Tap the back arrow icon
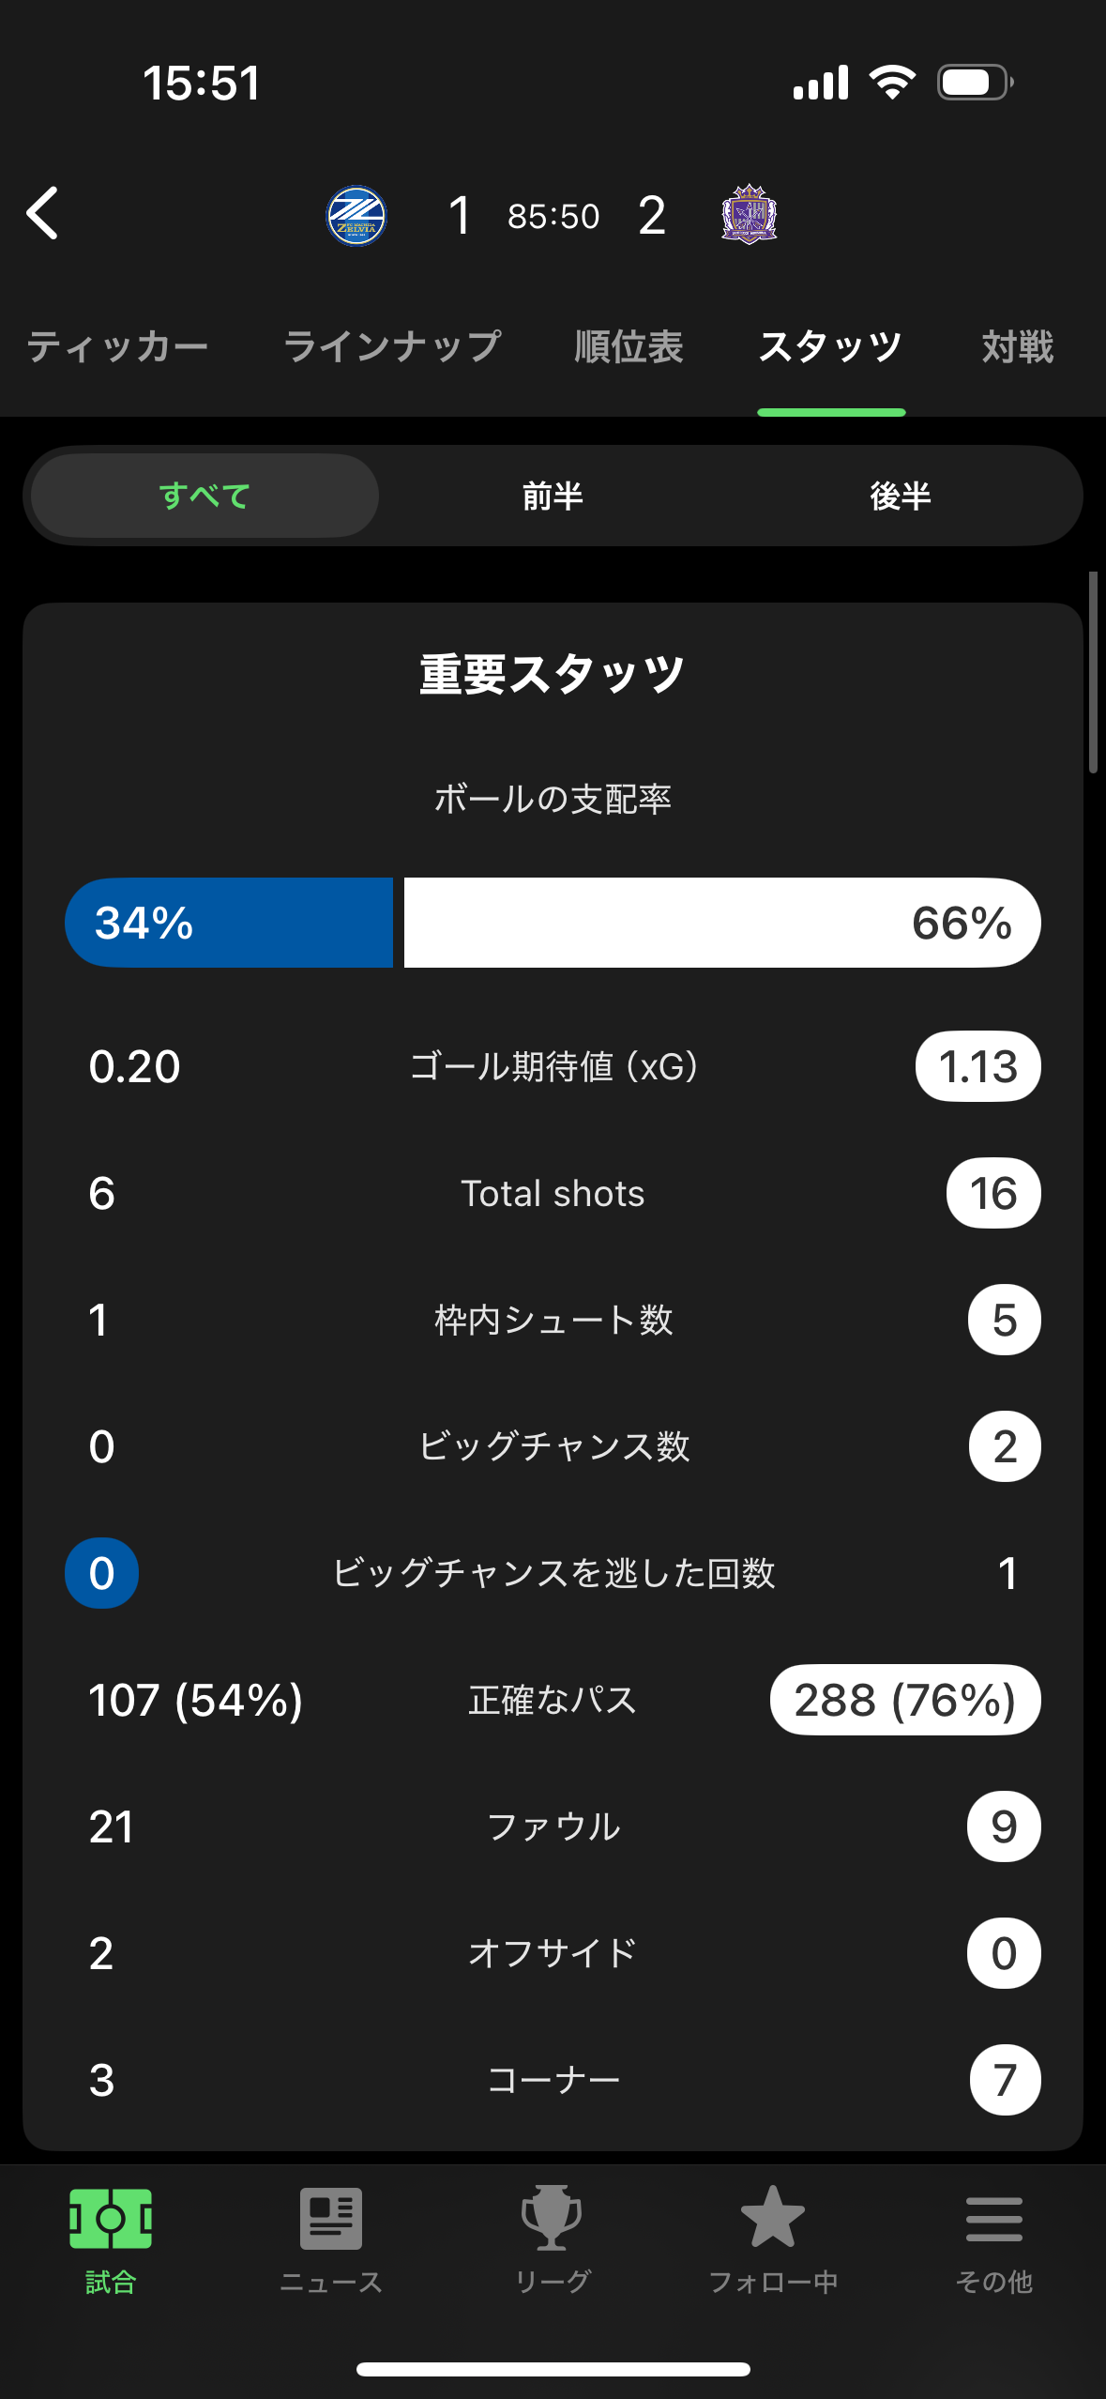This screenshot has width=1106, height=2399. (x=43, y=214)
